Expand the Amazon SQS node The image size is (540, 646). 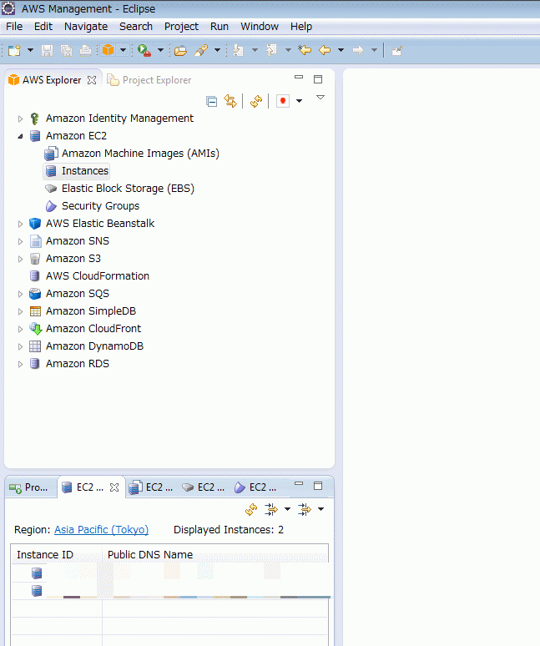pos(20,294)
